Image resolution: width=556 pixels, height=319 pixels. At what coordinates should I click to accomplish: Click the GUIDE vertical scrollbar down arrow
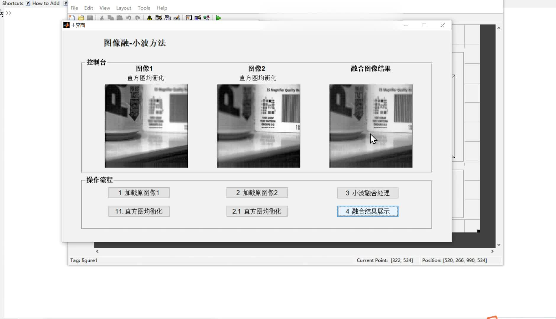(x=499, y=245)
